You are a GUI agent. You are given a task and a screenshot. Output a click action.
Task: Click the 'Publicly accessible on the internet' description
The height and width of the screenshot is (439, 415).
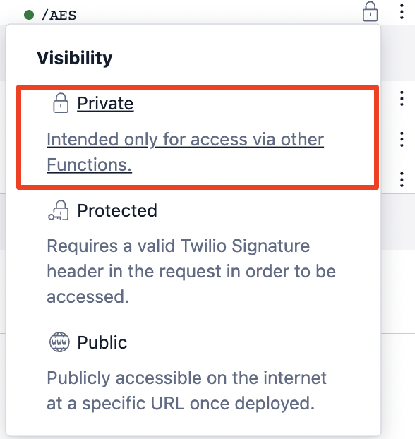pos(186,378)
